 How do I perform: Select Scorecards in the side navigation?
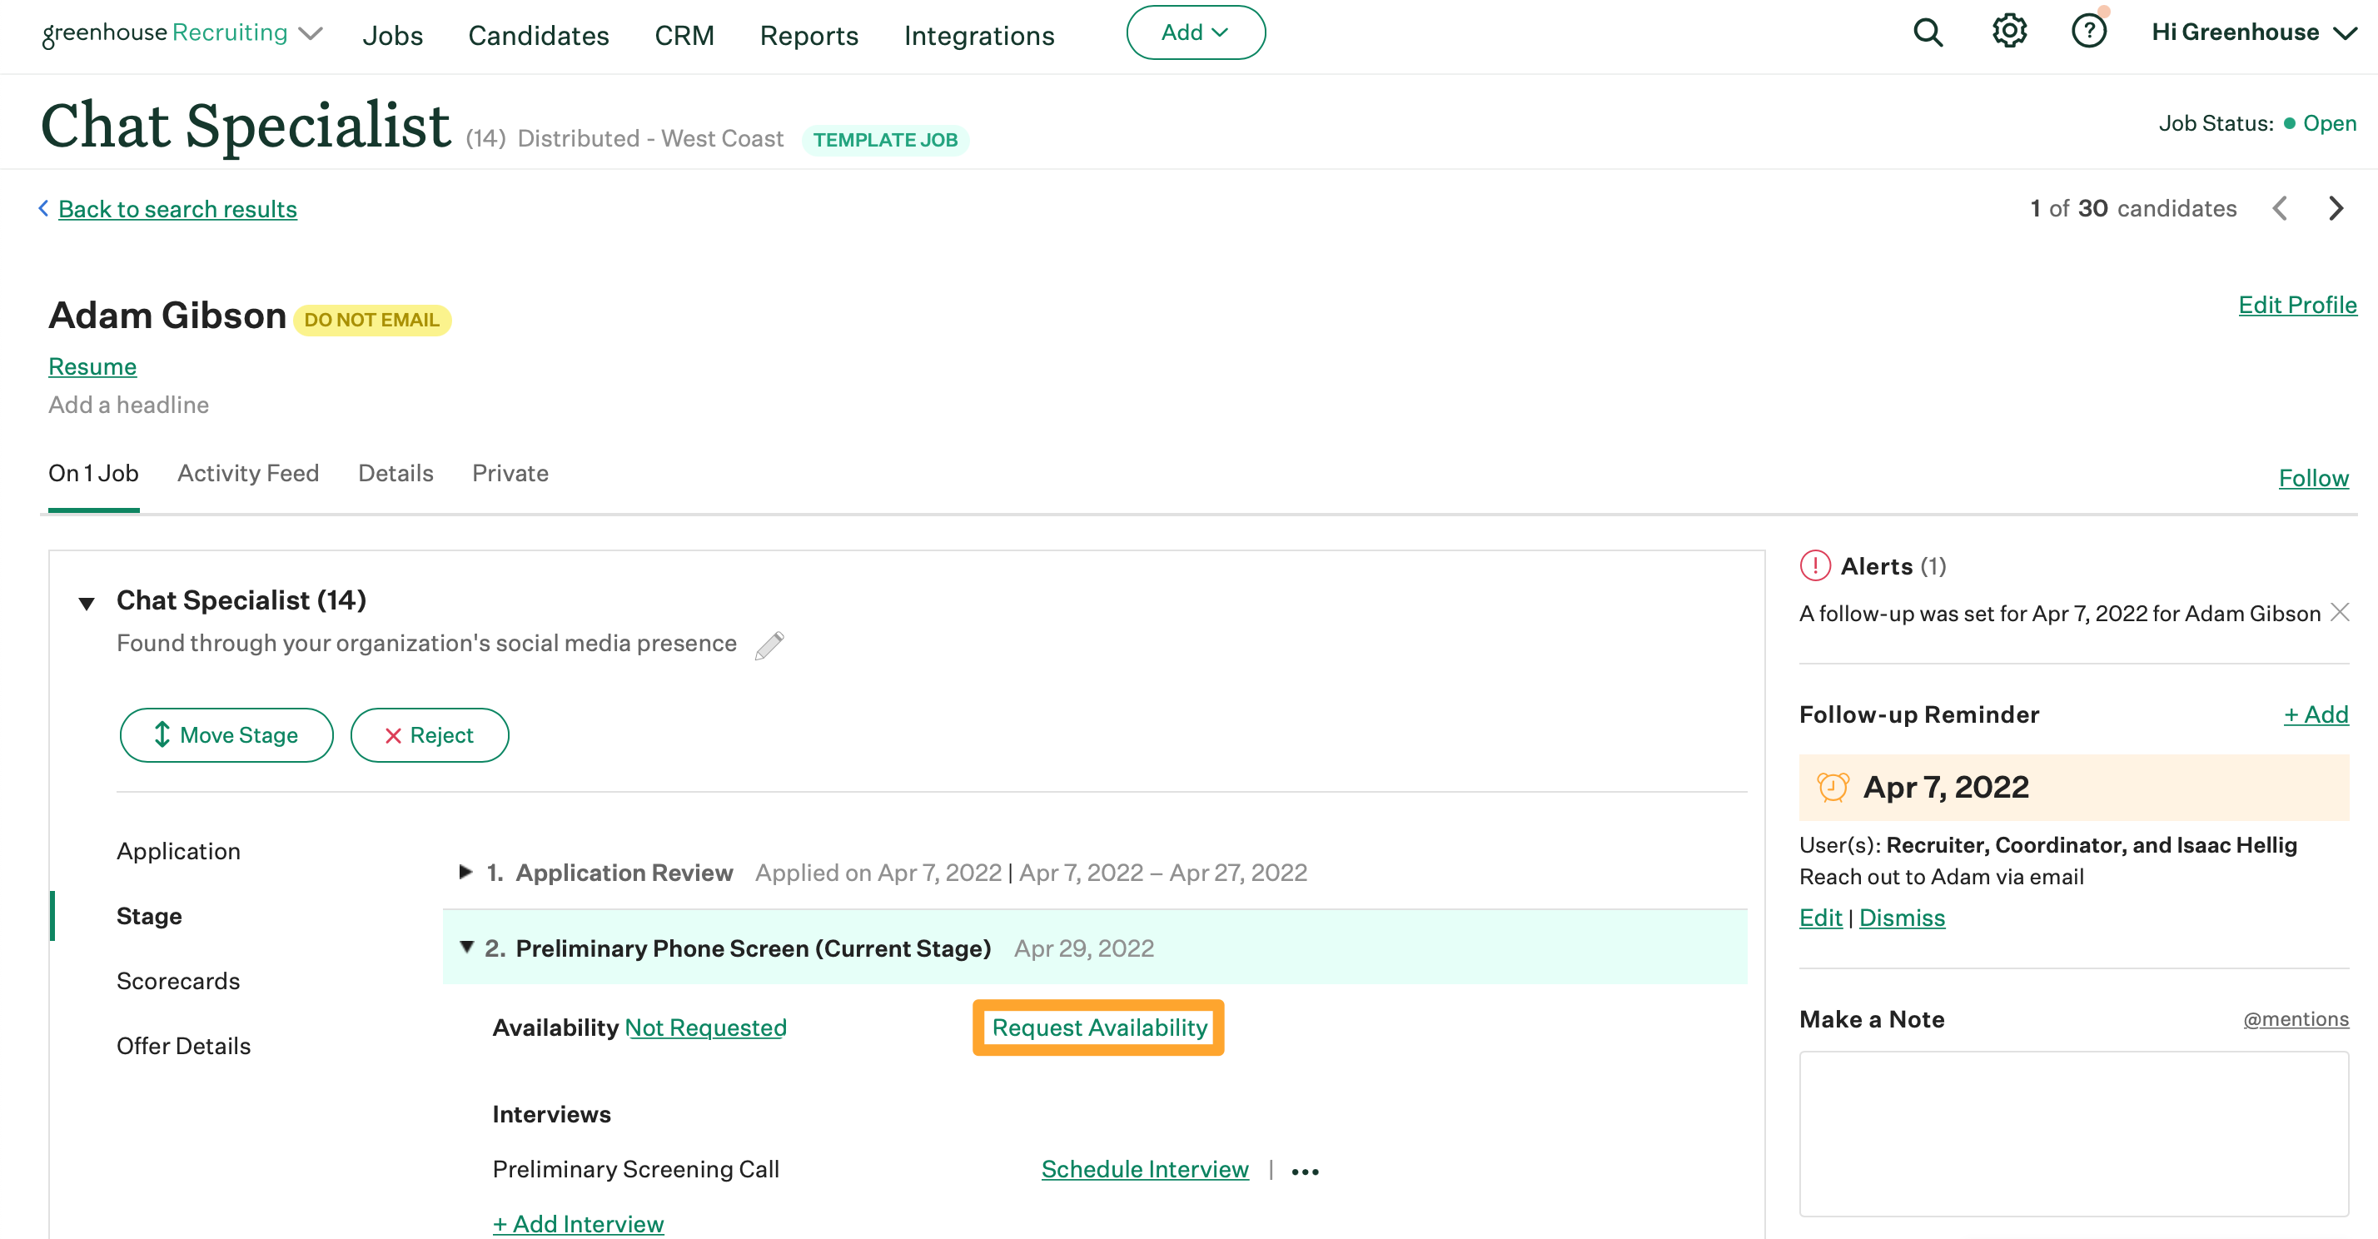coord(178,981)
